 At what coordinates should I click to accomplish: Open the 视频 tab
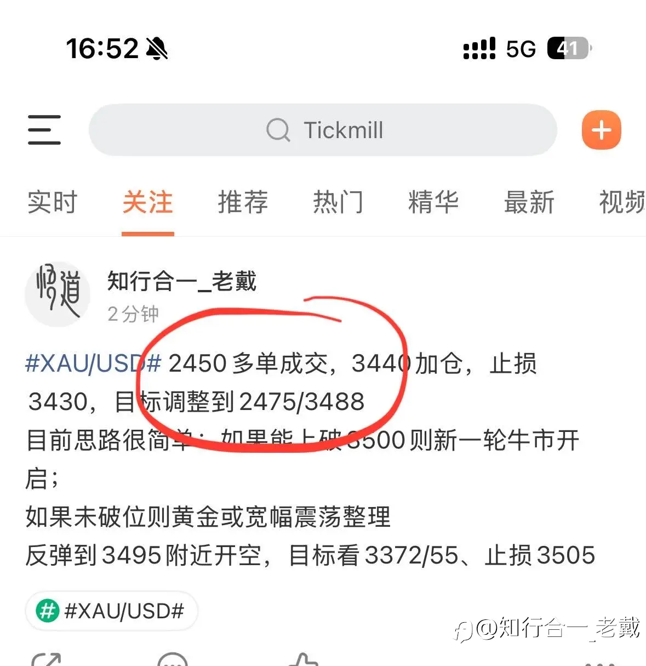pos(622,202)
